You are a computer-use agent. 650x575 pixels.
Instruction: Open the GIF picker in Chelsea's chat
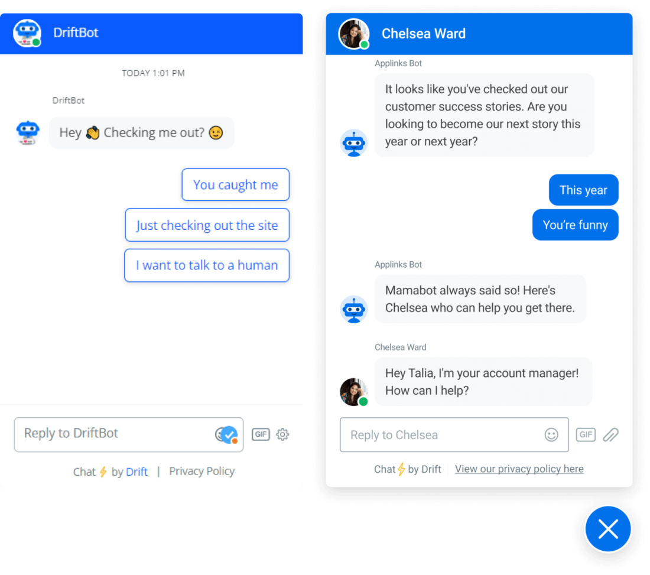(586, 434)
